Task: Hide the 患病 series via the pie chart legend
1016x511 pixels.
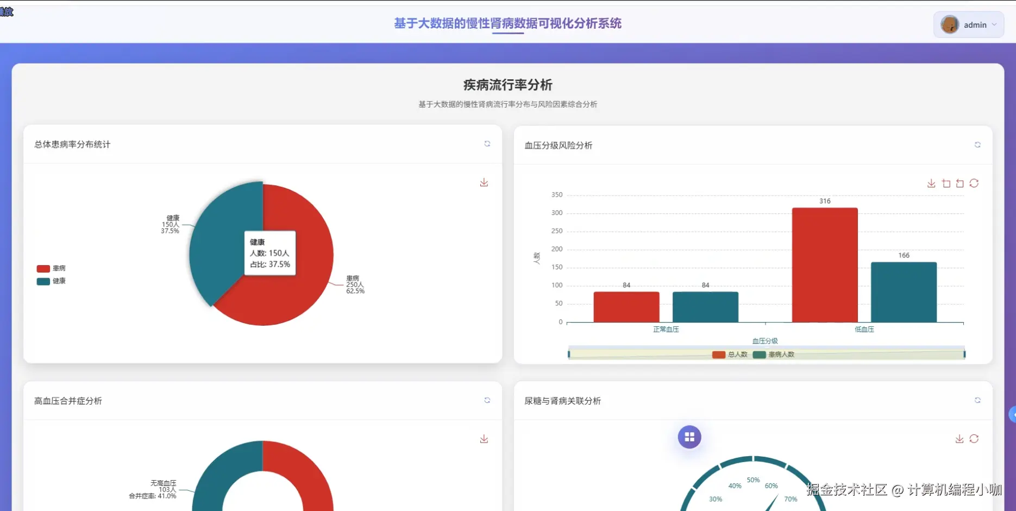Action: tap(51, 268)
